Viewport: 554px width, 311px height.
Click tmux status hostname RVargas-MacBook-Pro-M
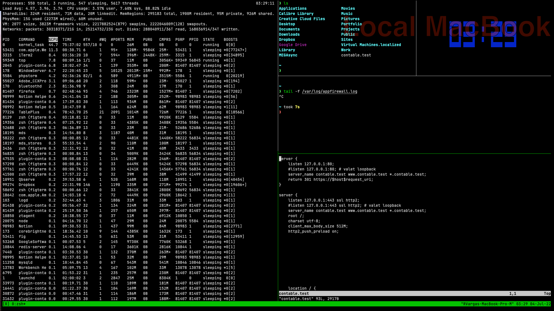point(487,304)
